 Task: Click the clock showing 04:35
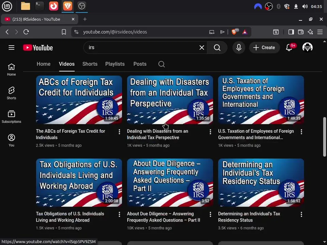pos(316,6)
